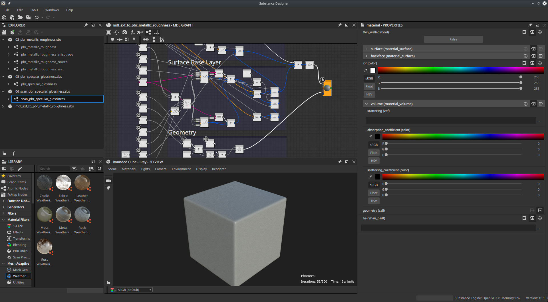Click the graph info display icon

point(132,32)
